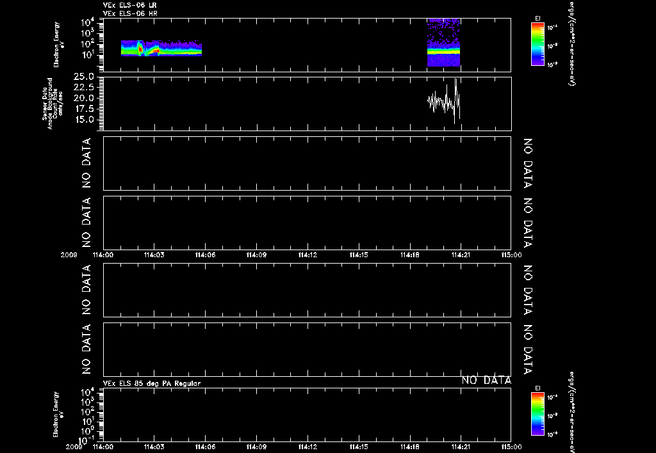Viewport: 656px width, 453px height.
Task: Click the rainbow color bar beside the top spectrogram
Action: click(537, 44)
